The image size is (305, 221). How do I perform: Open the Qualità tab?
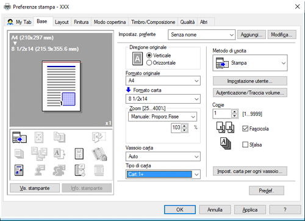tap(187, 22)
